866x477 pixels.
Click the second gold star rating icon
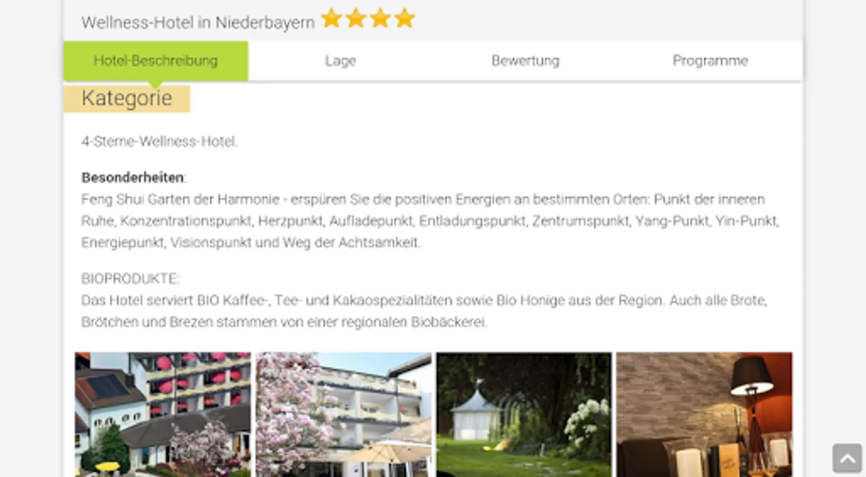pos(356,19)
